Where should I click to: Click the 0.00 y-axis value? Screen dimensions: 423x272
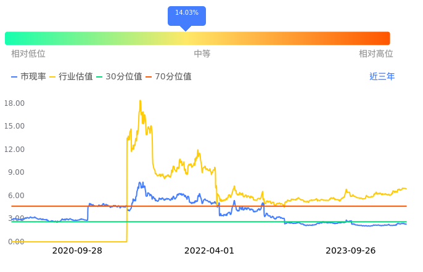click(x=17, y=242)
